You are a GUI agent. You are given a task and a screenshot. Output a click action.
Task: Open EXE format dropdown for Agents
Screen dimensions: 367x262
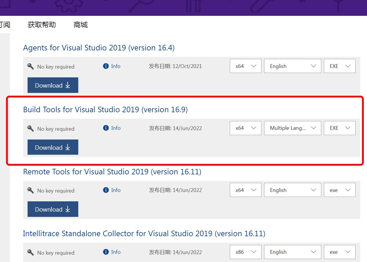340,66
